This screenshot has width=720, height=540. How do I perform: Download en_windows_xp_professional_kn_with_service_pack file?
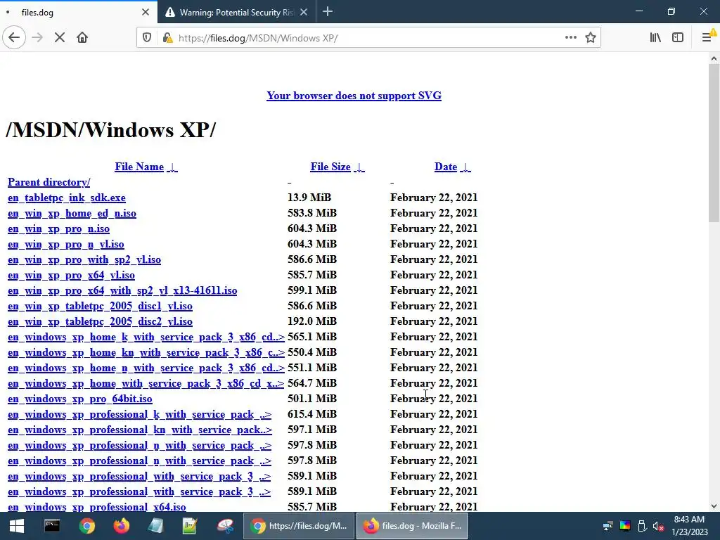140,430
